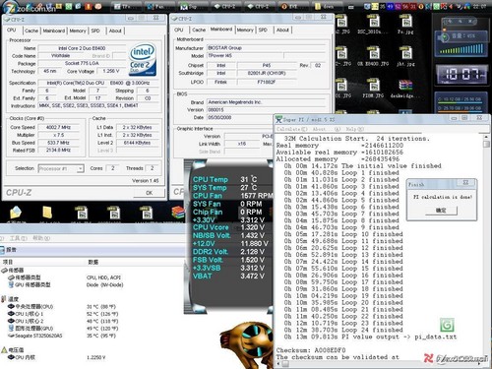Open the OK E8400.JPG desktop file

(373, 55)
